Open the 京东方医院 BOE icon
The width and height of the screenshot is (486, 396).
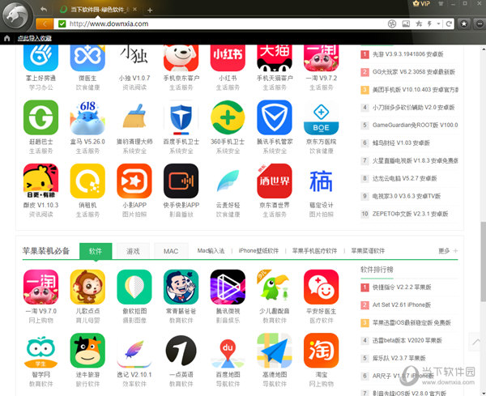(x=321, y=117)
